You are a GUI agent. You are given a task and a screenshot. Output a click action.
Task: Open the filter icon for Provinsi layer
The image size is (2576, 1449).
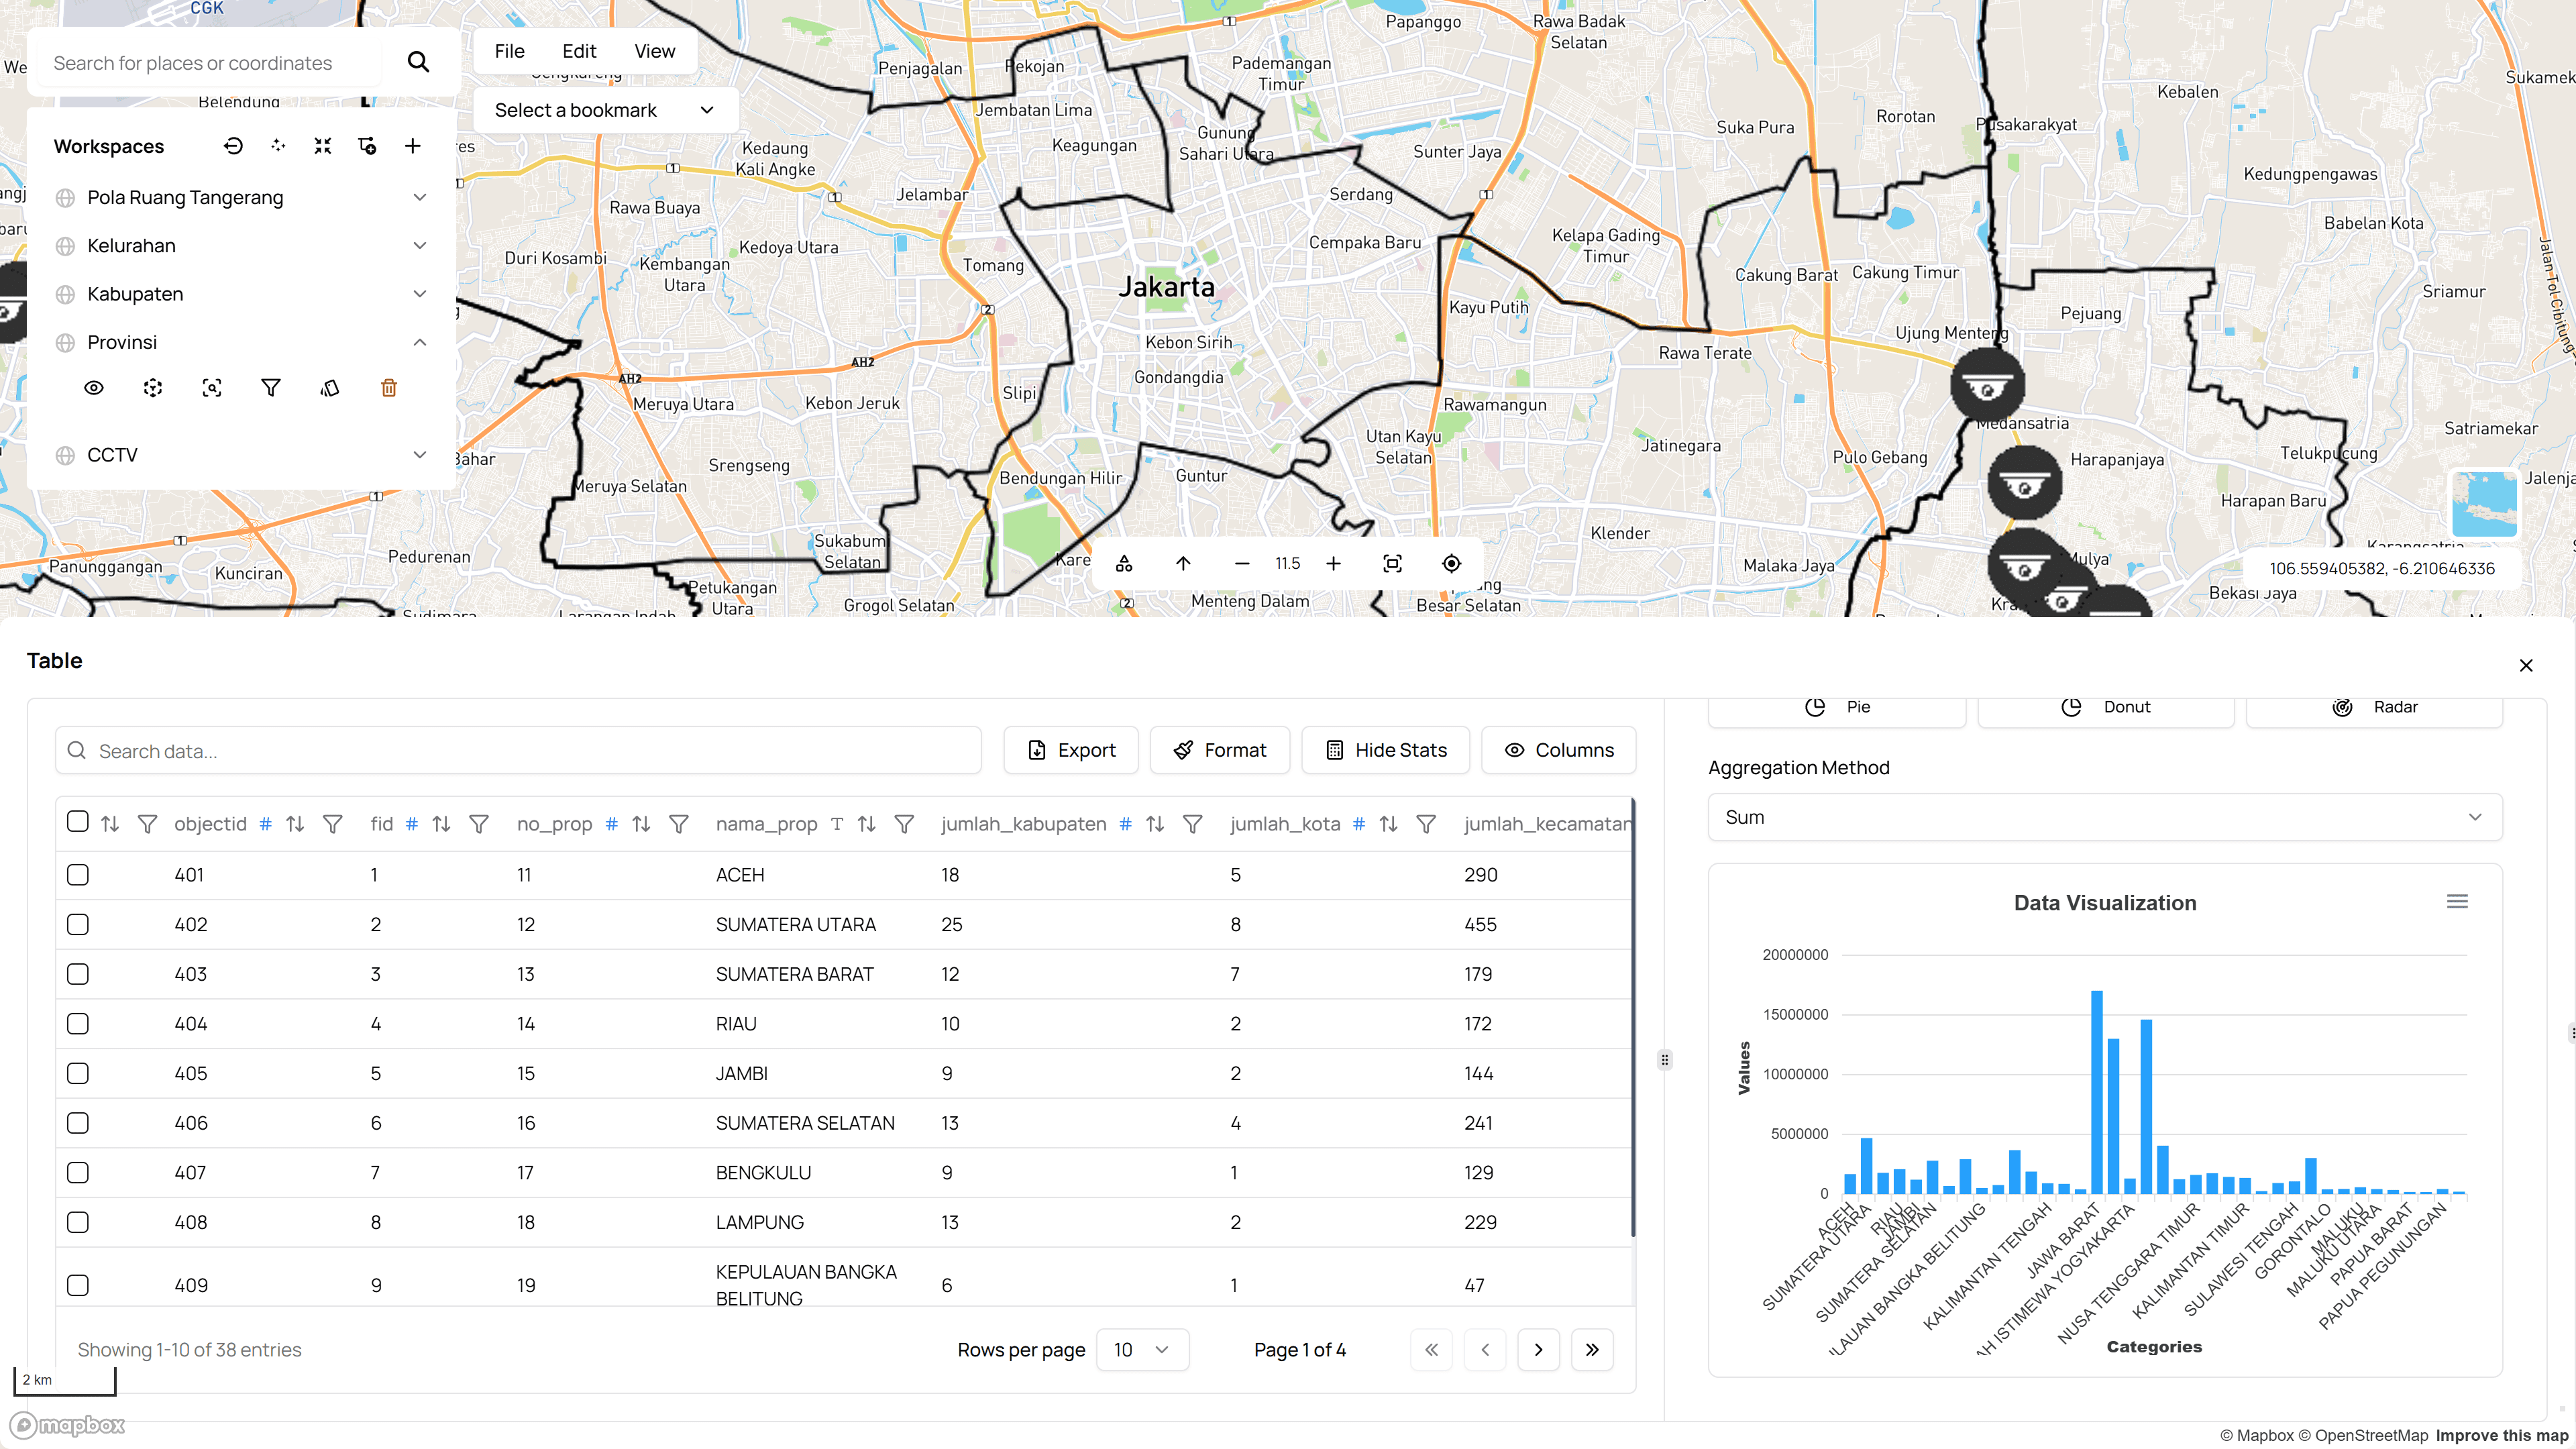point(271,387)
